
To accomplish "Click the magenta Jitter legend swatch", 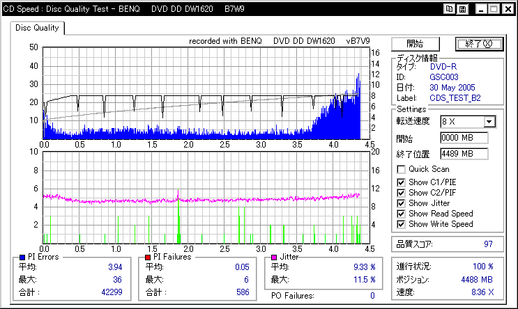I will click(274, 257).
